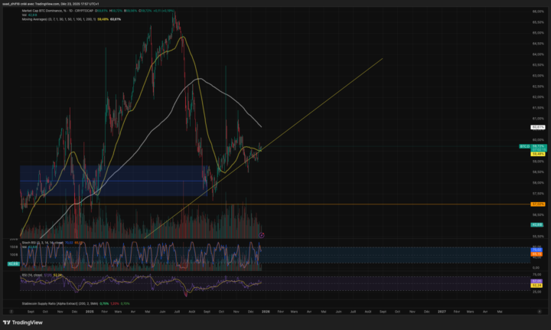
Task: Click the snapshot header text with date Déc 23, 2025
Action: click(x=51, y=4)
